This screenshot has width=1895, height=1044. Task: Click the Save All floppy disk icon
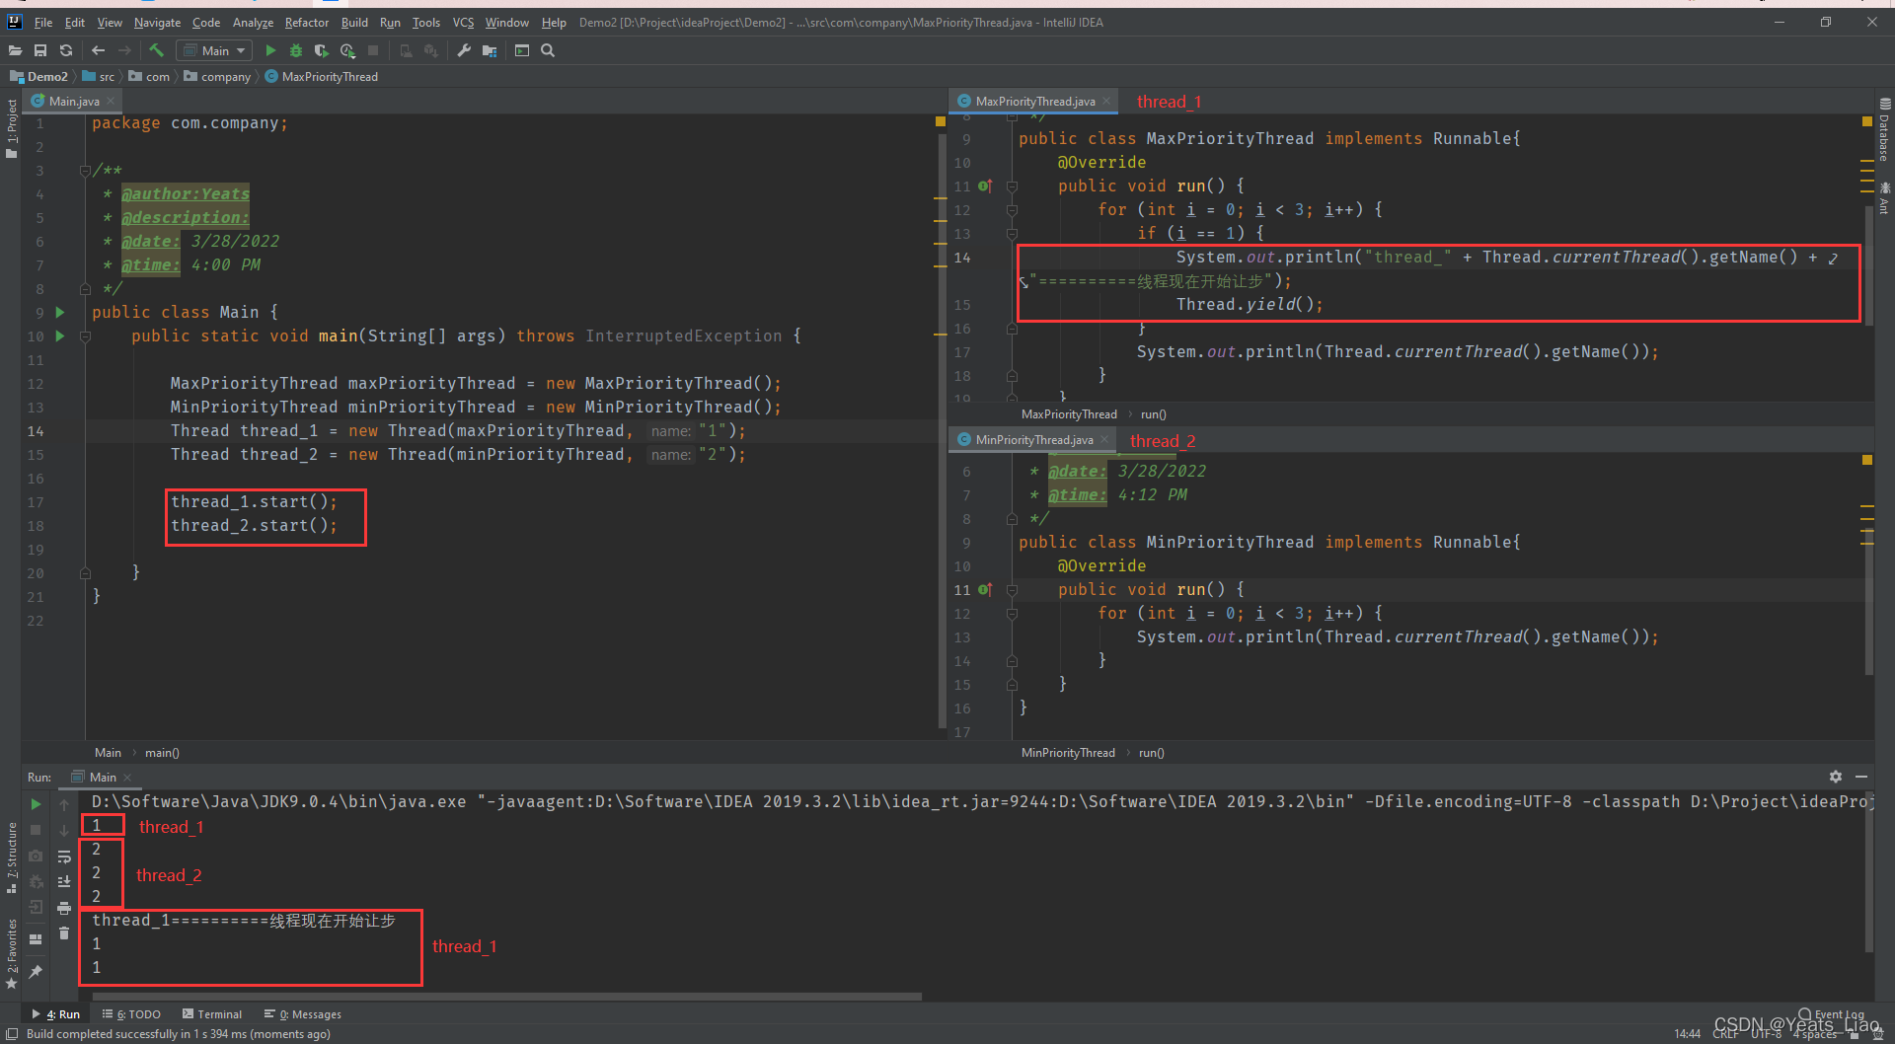(40, 50)
